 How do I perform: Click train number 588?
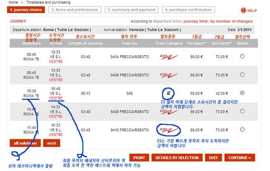pyautogui.click(x=130, y=94)
